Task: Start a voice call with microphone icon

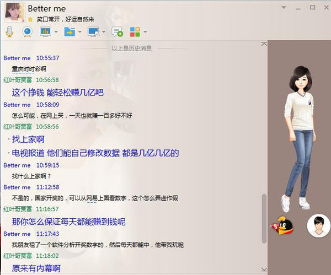Action: click(9, 31)
